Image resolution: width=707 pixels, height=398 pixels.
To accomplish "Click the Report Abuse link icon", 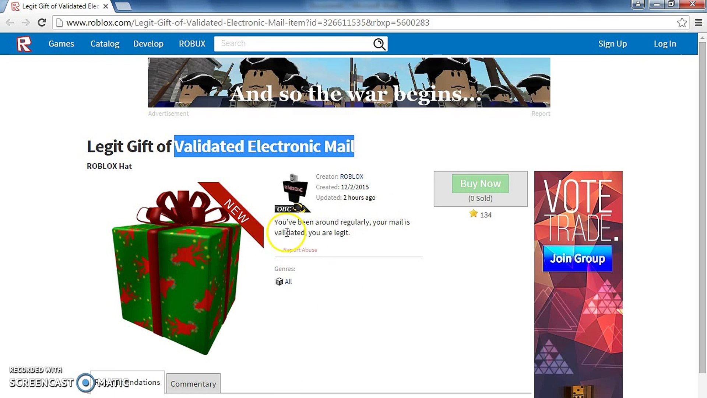I will (x=300, y=249).
